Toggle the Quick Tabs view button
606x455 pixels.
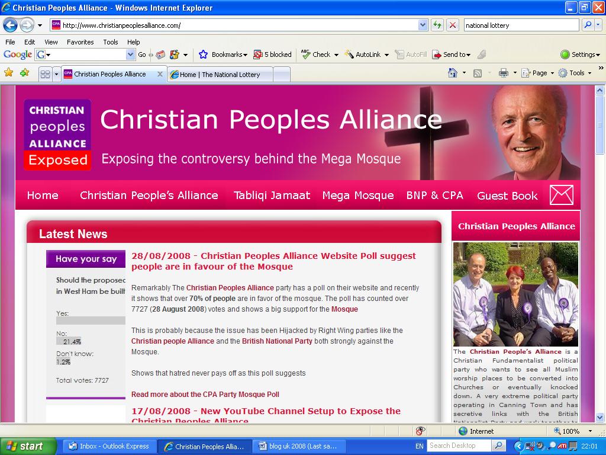(x=45, y=74)
